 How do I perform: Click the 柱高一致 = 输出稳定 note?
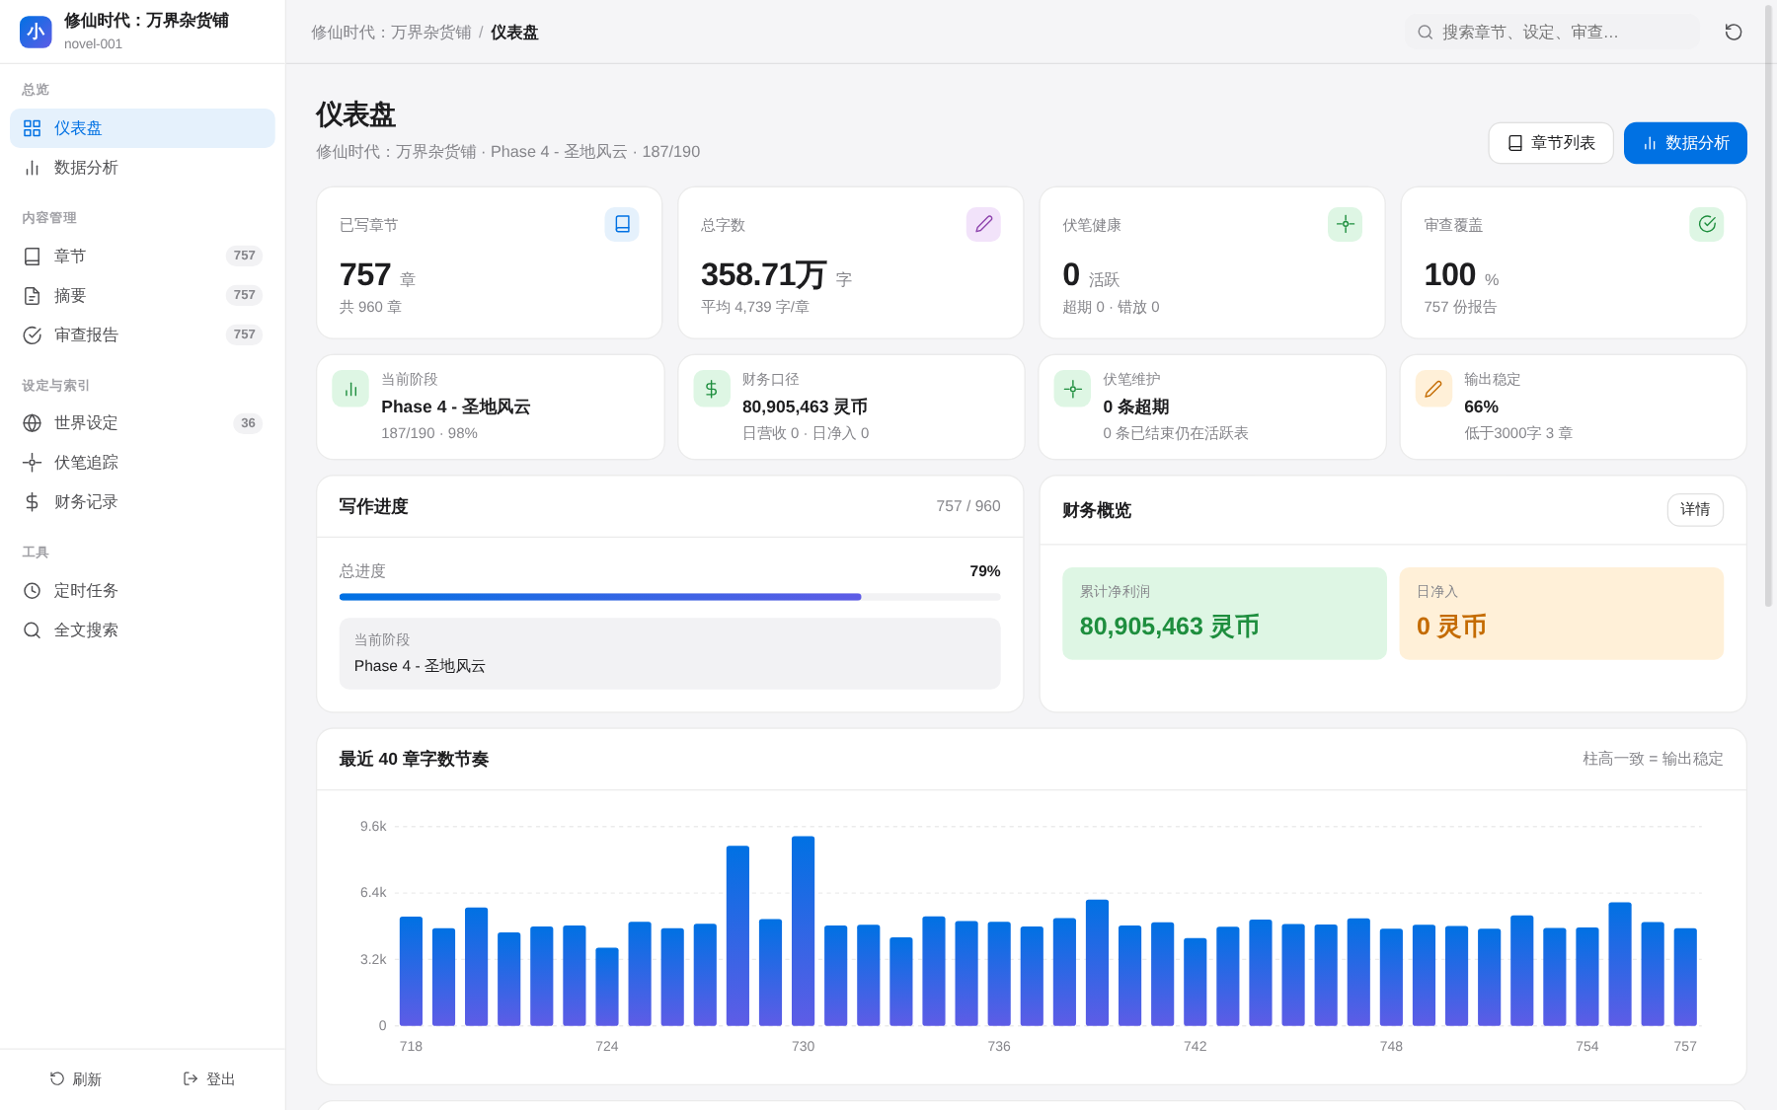pos(1653,759)
